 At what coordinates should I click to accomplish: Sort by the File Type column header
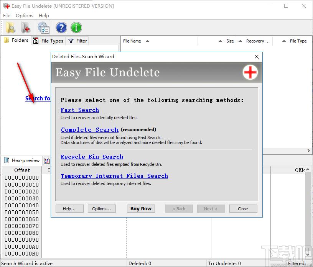(292, 41)
